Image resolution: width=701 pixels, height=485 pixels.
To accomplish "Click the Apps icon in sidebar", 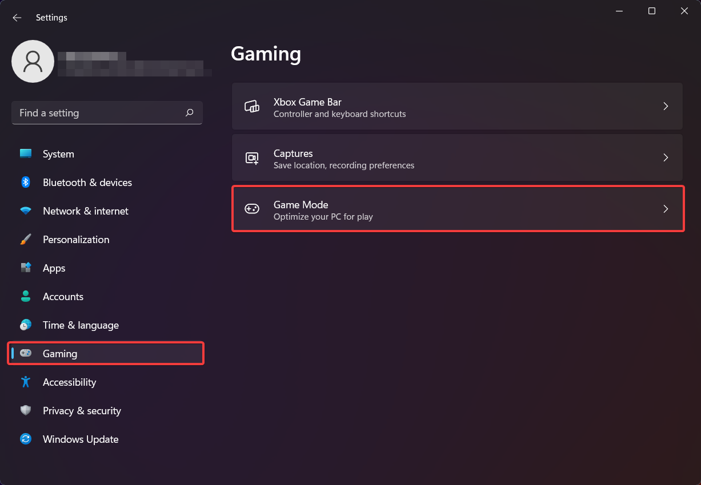I will (x=26, y=268).
